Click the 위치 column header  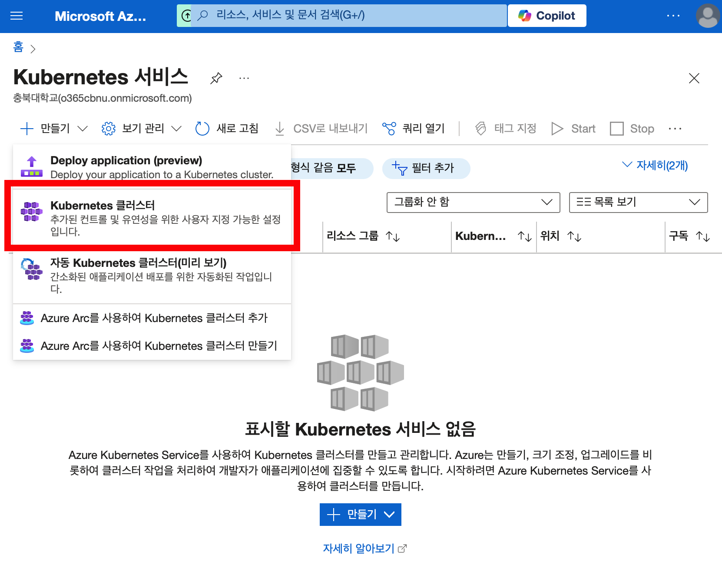click(550, 236)
